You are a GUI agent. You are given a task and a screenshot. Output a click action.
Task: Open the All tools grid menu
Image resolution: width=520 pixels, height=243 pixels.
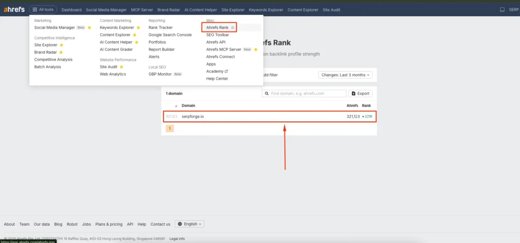click(43, 10)
